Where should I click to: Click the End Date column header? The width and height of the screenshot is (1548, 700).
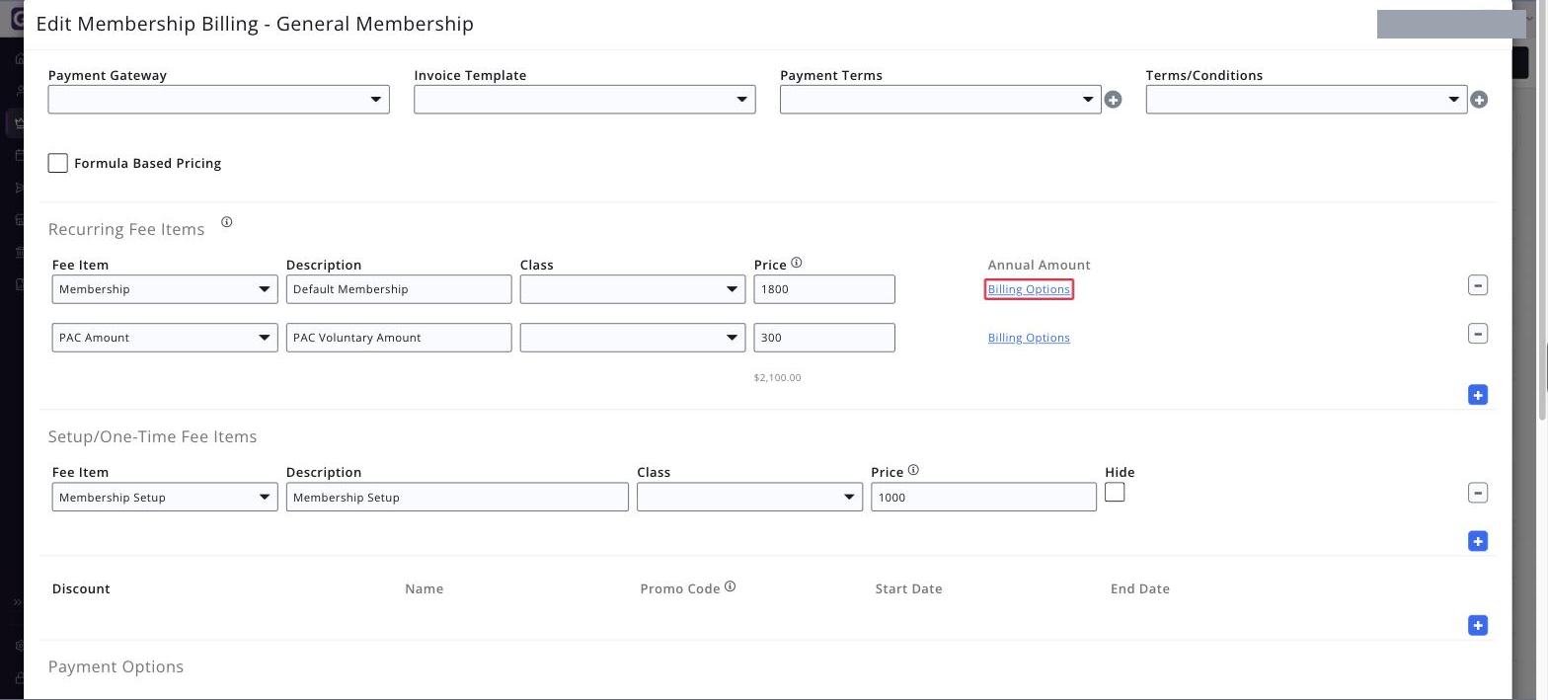[x=1139, y=588]
